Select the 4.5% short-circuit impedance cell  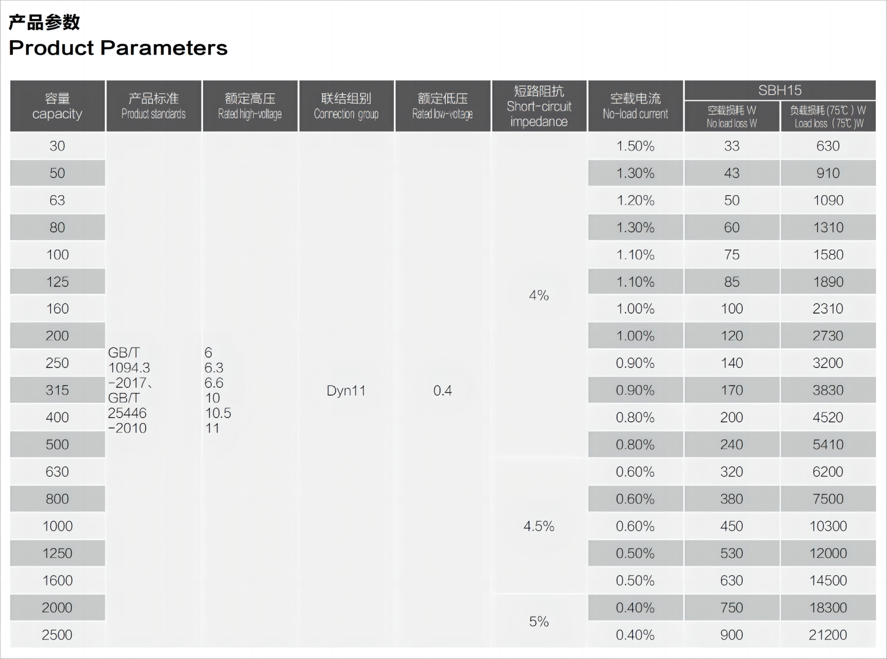(539, 526)
